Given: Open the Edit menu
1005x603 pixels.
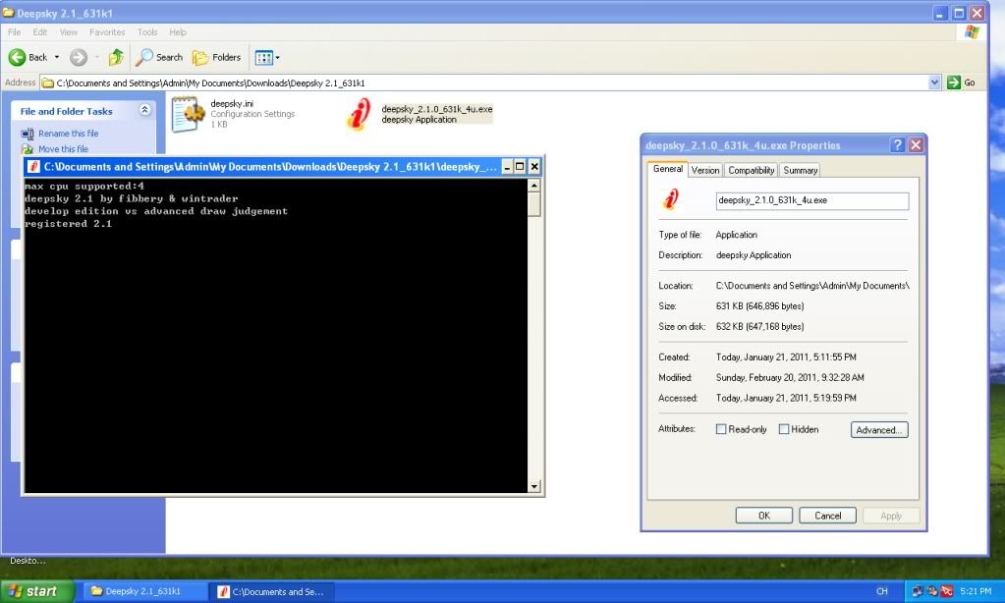Looking at the screenshot, I should 39,32.
